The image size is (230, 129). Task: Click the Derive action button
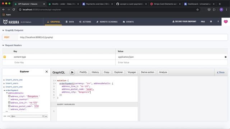[147, 72]
